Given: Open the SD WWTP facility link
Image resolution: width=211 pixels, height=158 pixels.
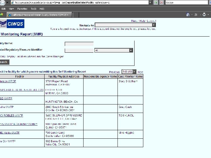Looking at the screenshot, I should 6,99.
